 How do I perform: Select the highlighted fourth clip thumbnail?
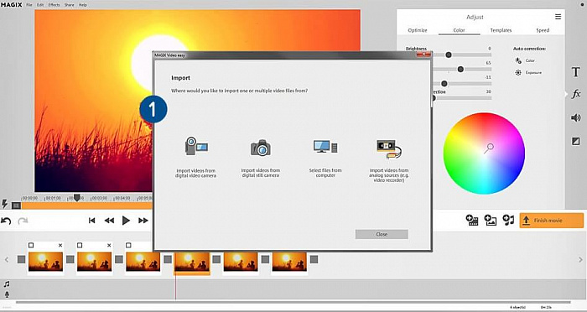pyautogui.click(x=192, y=262)
